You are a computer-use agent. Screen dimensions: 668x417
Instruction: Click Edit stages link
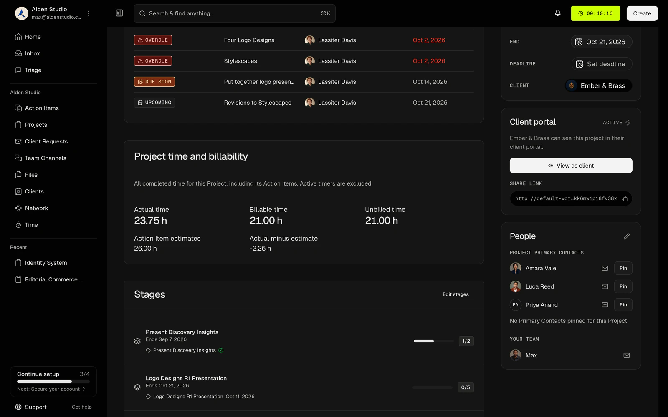pyautogui.click(x=455, y=294)
